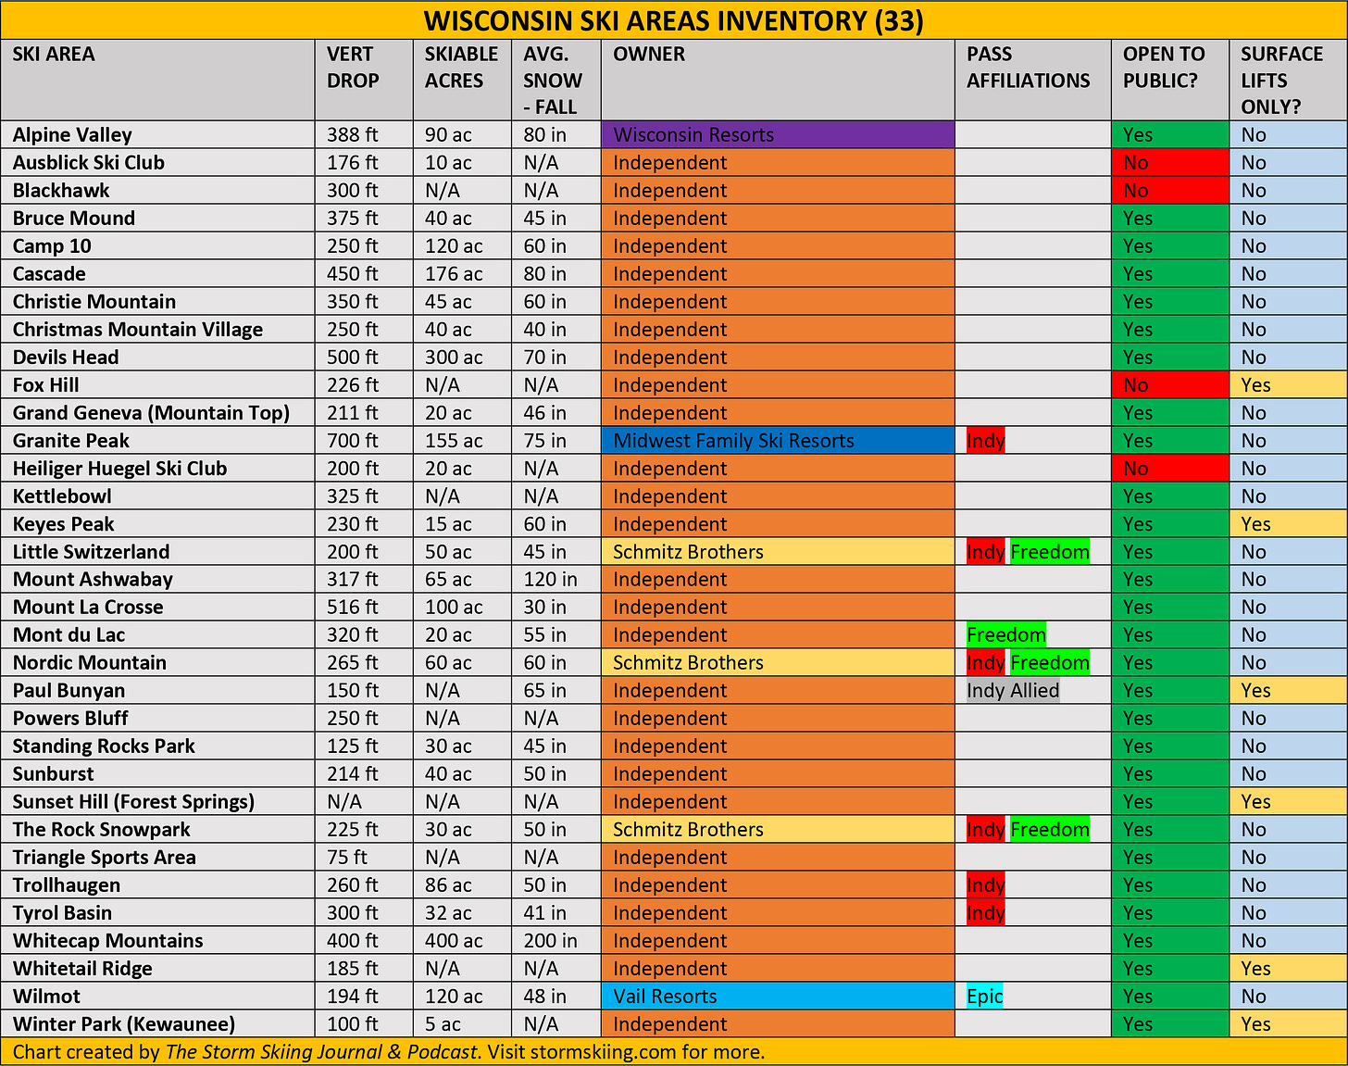Click the Indy Allied tag for Paul Bunyan

[x=1013, y=690]
